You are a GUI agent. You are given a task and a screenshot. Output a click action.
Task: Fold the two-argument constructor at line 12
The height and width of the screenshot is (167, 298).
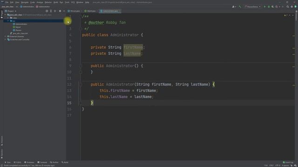[x=81, y=84]
